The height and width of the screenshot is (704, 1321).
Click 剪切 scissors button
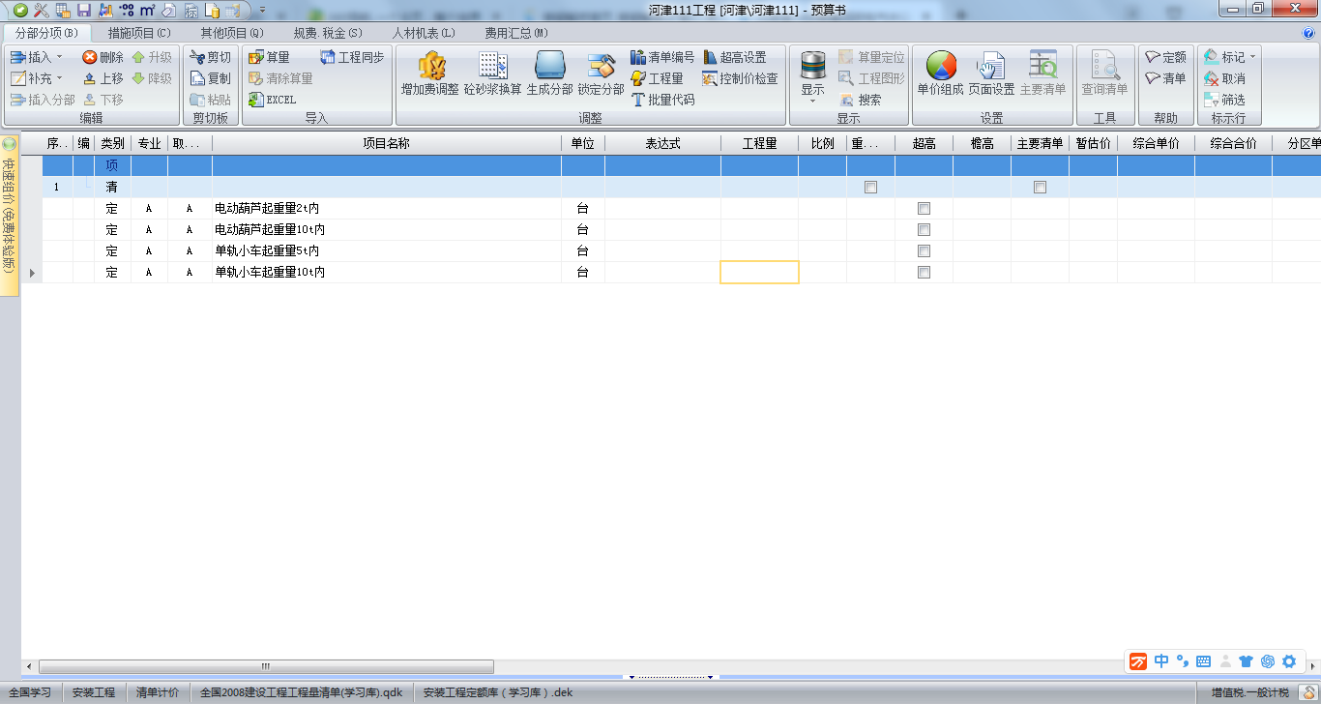pos(211,57)
